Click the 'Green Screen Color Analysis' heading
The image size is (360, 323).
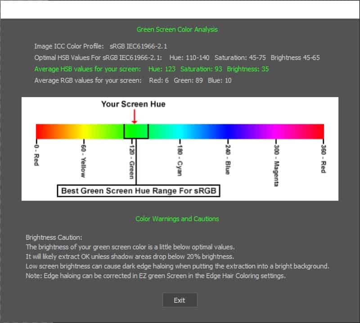tap(177, 29)
